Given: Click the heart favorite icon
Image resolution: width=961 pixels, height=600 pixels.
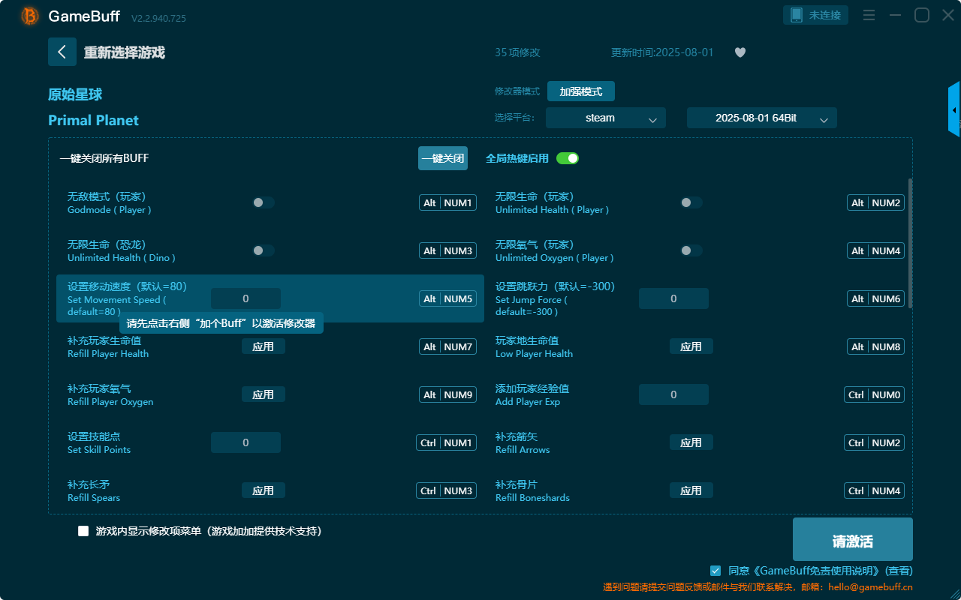Looking at the screenshot, I should point(740,52).
